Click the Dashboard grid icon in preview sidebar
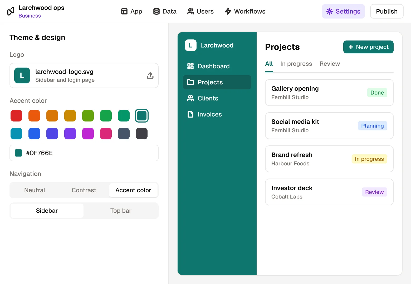 [x=190, y=66]
